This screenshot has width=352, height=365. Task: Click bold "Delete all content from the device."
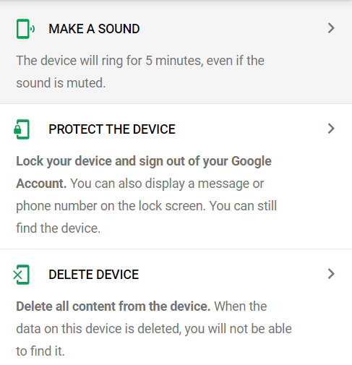113,306
